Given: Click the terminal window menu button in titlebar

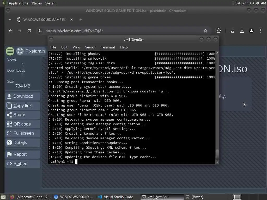Looking at the screenshot, I should [x=51, y=39].
